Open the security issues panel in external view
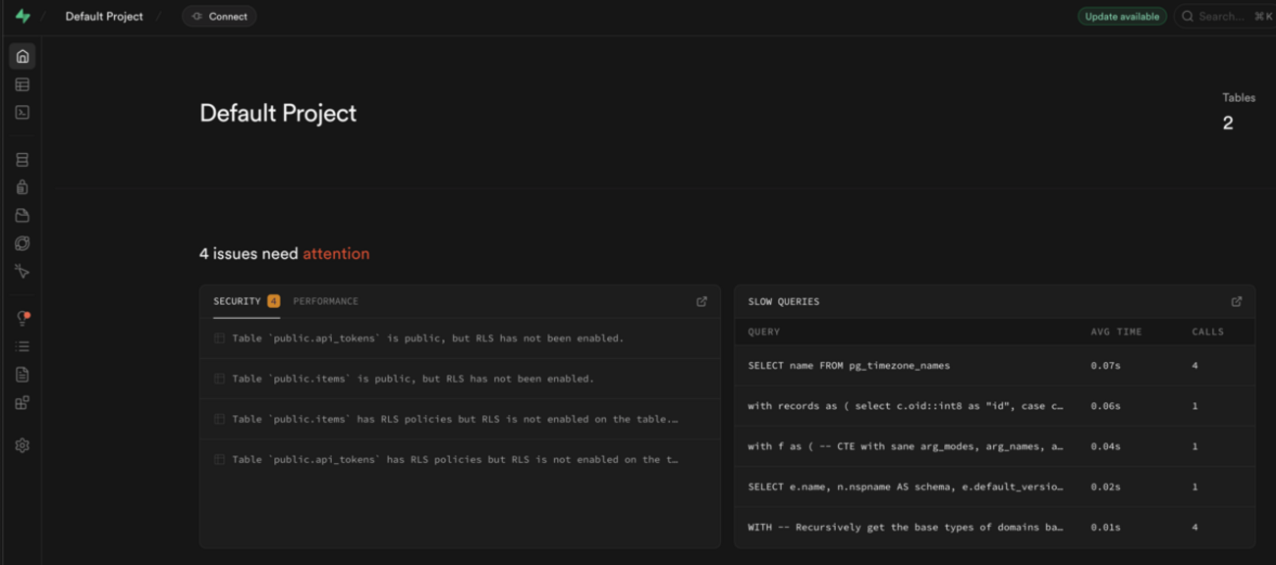Viewport: 1276px width, 565px height. click(x=701, y=301)
